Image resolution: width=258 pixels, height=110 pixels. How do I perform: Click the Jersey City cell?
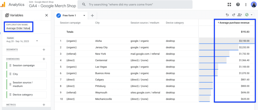coord(101,47)
